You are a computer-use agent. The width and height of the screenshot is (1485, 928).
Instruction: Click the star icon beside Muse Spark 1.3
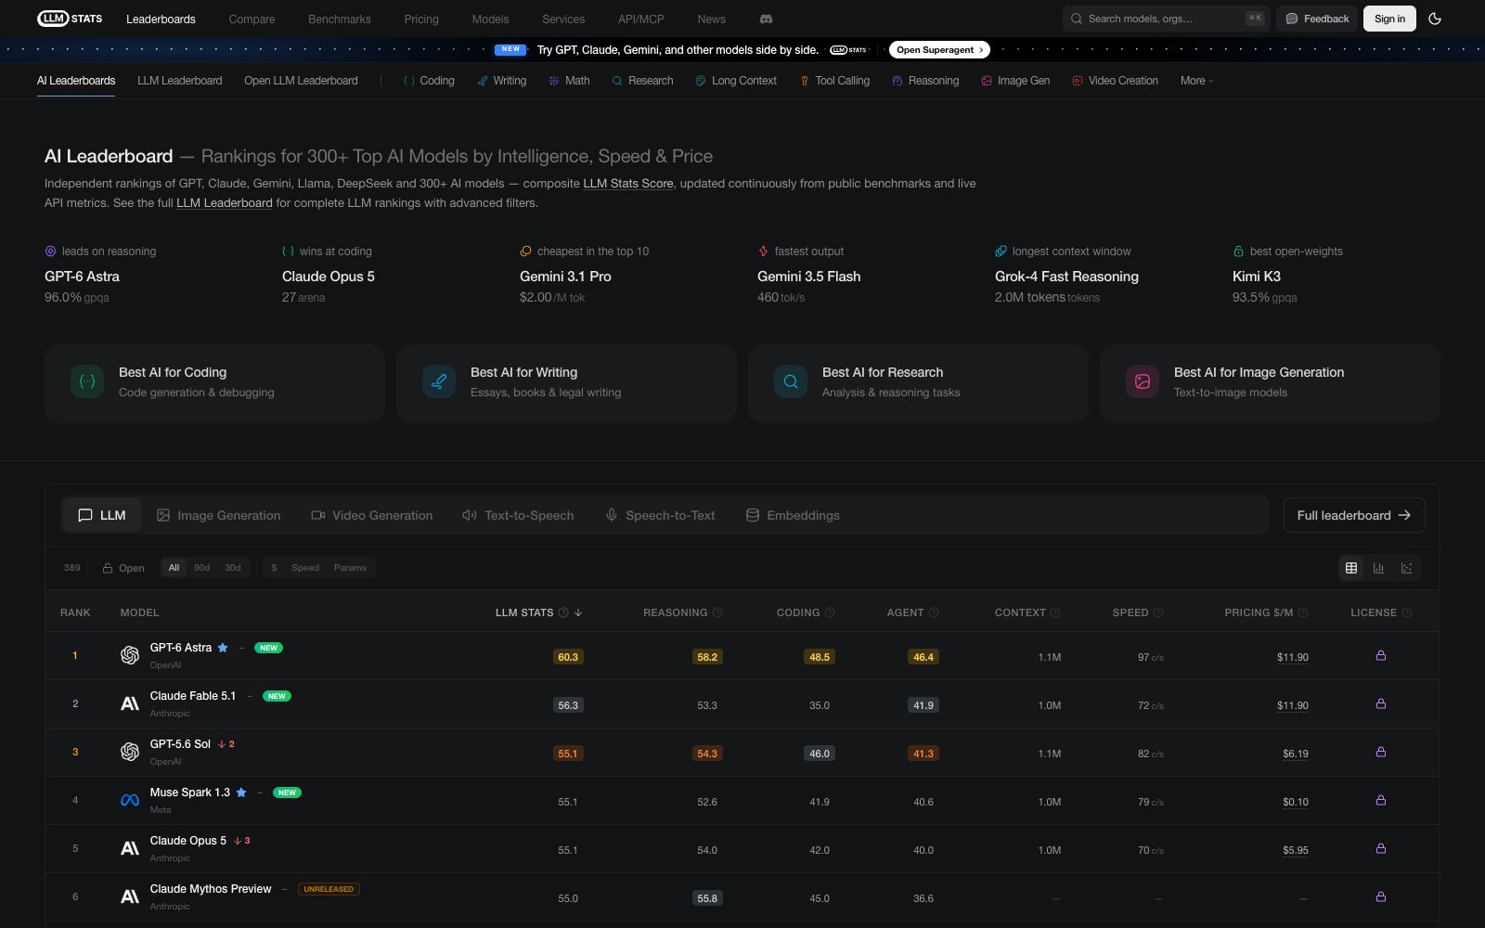[241, 793]
